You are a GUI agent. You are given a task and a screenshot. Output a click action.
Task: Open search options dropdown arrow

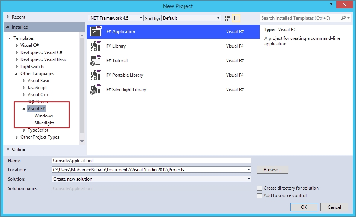[x=349, y=18]
